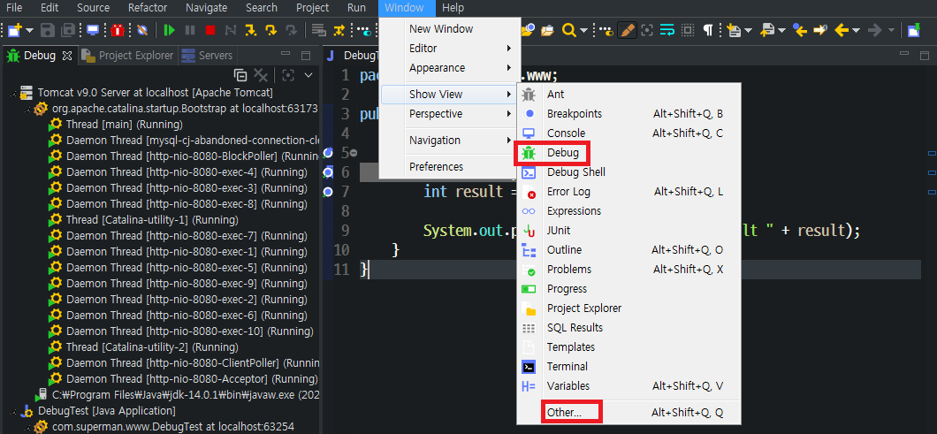
Task: Click the Next Edit Location icon
Action: 820,30
